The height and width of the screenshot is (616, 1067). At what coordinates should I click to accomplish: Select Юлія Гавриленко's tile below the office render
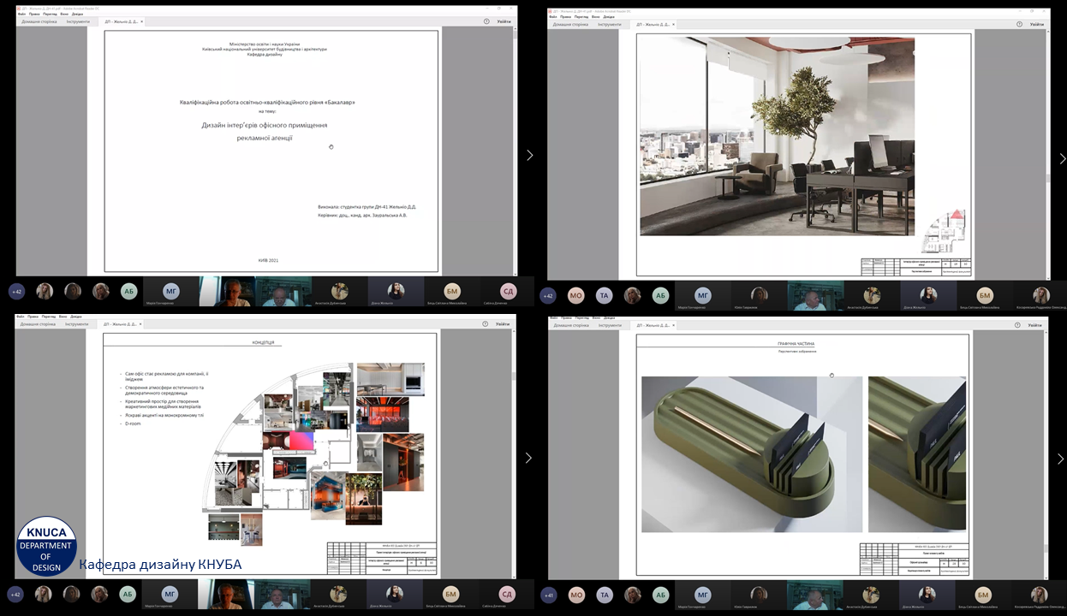coord(759,296)
